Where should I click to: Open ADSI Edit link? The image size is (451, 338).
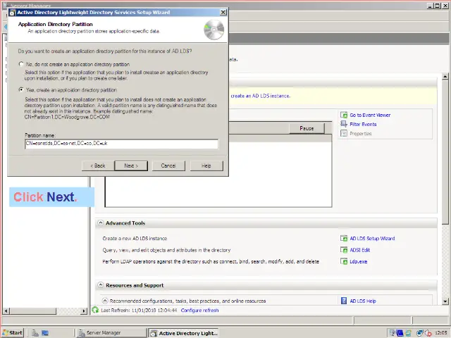360,250
